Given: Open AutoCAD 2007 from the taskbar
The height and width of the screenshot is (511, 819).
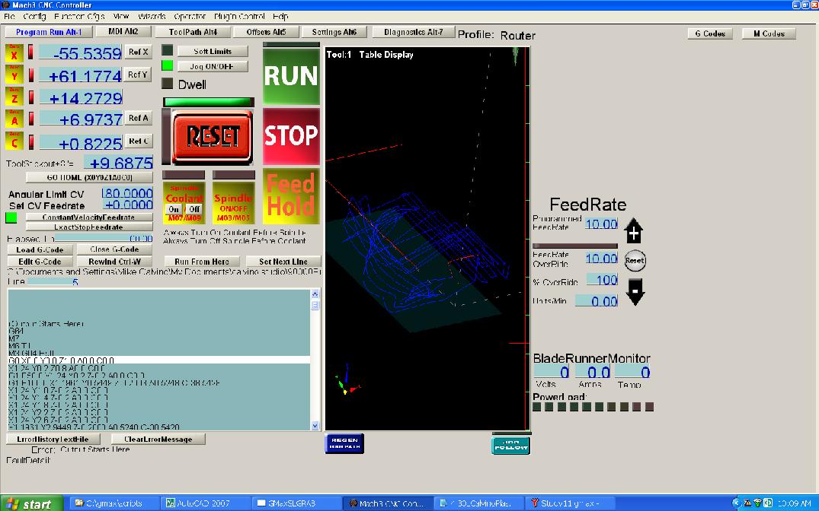Looking at the screenshot, I should point(203,503).
